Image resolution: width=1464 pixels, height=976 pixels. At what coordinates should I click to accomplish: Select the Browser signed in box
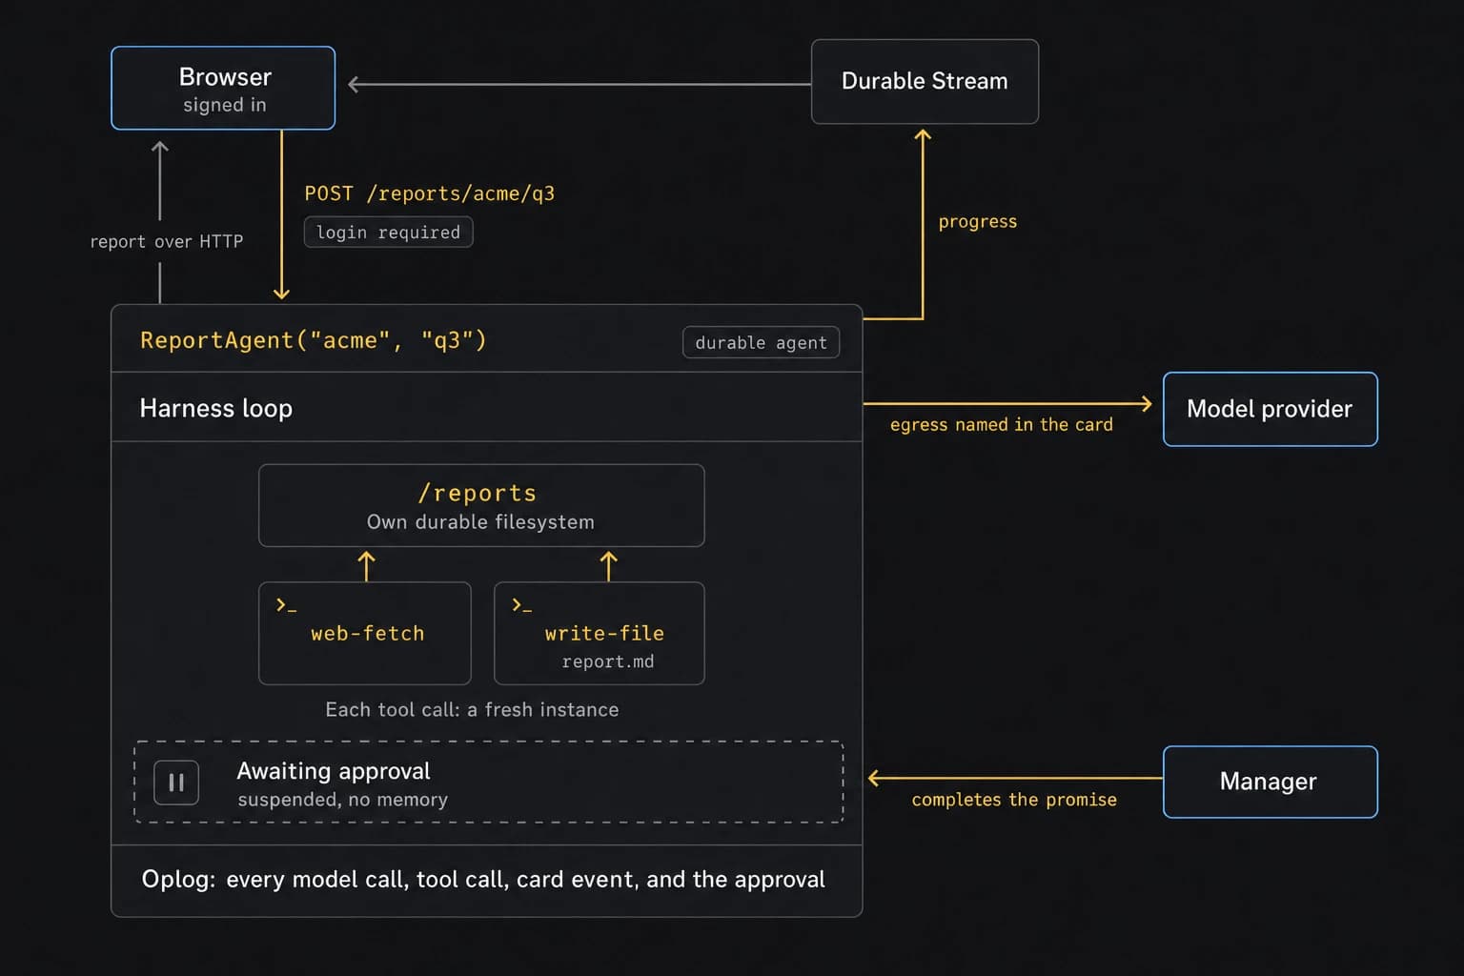(x=223, y=88)
